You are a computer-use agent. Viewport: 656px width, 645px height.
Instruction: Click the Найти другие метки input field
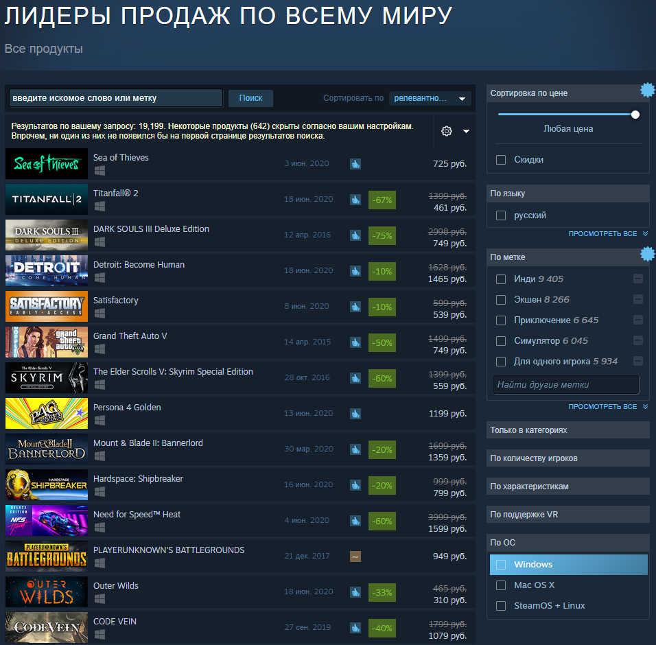point(567,385)
